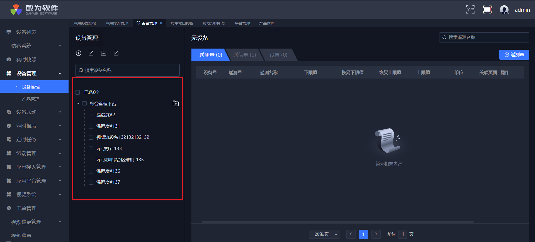535x242 pixels.
Task: Click the search icon in 搜索设备名称
Action: pos(81,70)
